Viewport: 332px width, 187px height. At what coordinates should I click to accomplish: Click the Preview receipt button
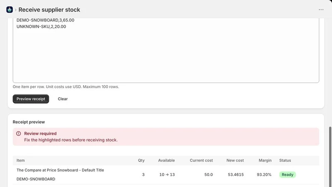pyautogui.click(x=31, y=99)
